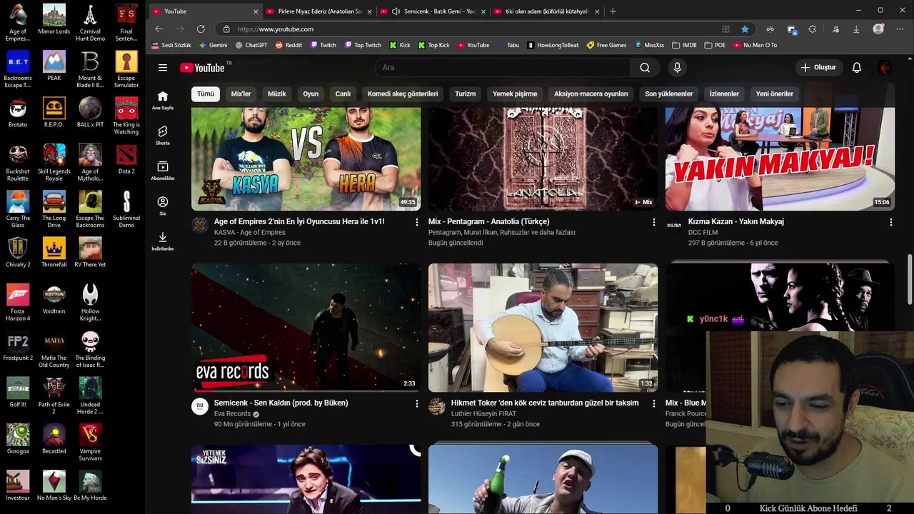Open Dota 2 desktop shortcut

point(126,160)
